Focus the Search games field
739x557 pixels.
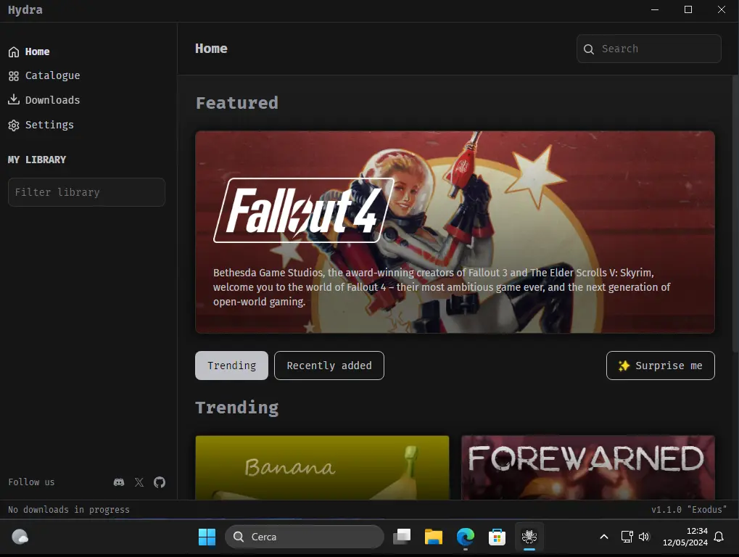pyautogui.click(x=649, y=49)
